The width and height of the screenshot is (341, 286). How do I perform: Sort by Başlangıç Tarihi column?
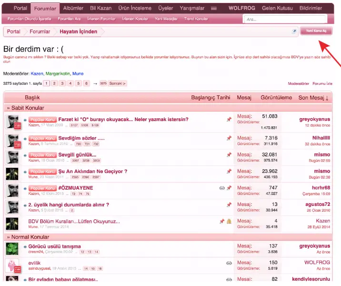click(x=211, y=98)
